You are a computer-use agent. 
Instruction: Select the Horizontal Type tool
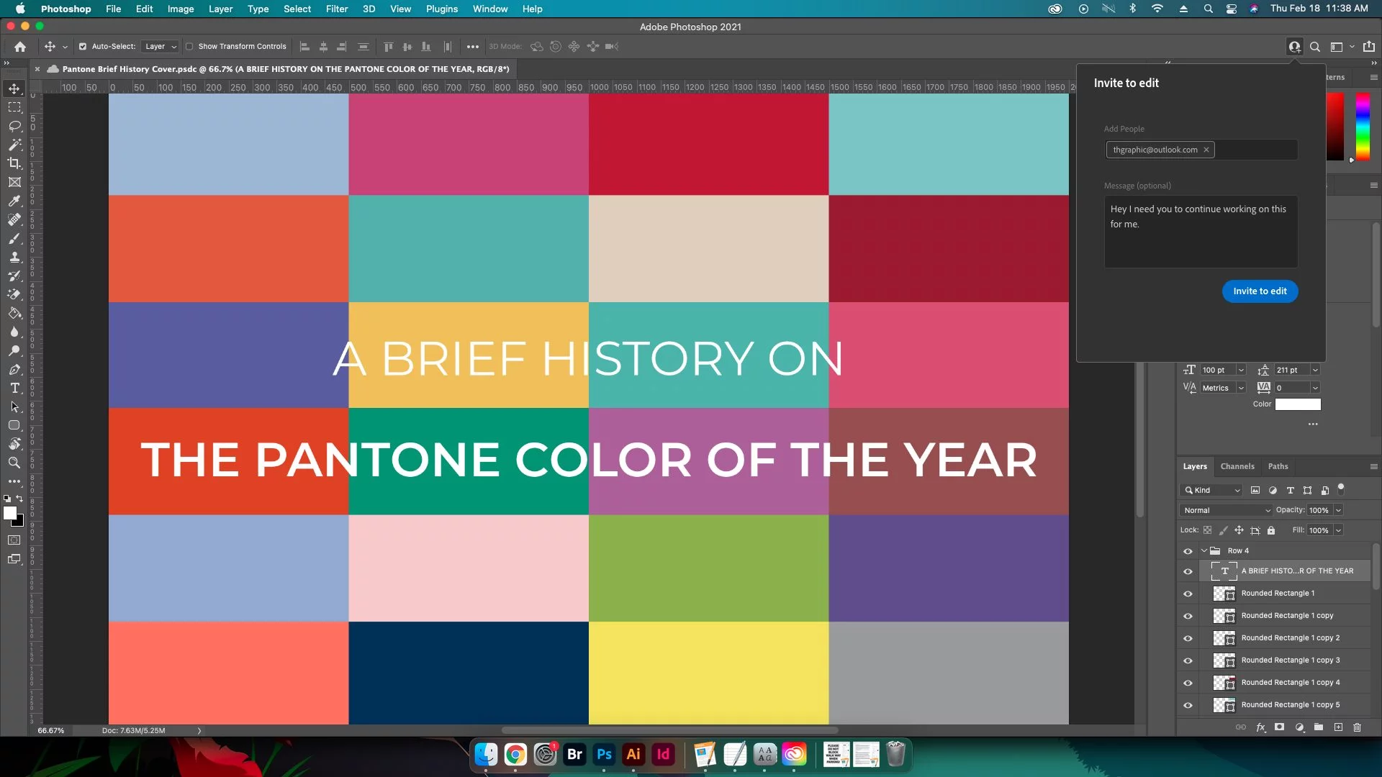14,388
